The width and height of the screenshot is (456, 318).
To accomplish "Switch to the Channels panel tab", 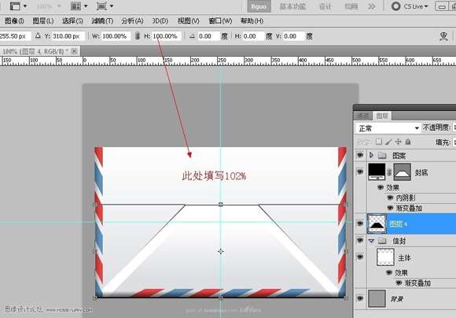I will 362,116.
